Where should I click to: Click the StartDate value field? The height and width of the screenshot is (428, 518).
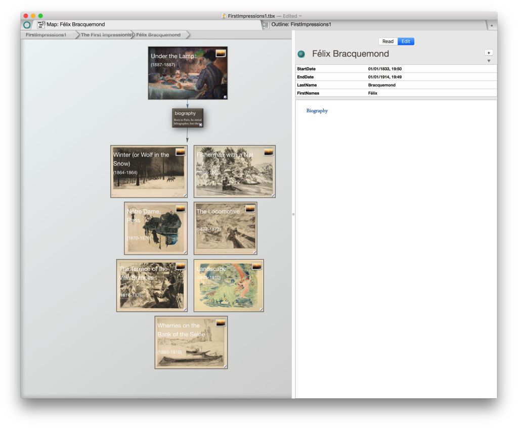pos(384,69)
